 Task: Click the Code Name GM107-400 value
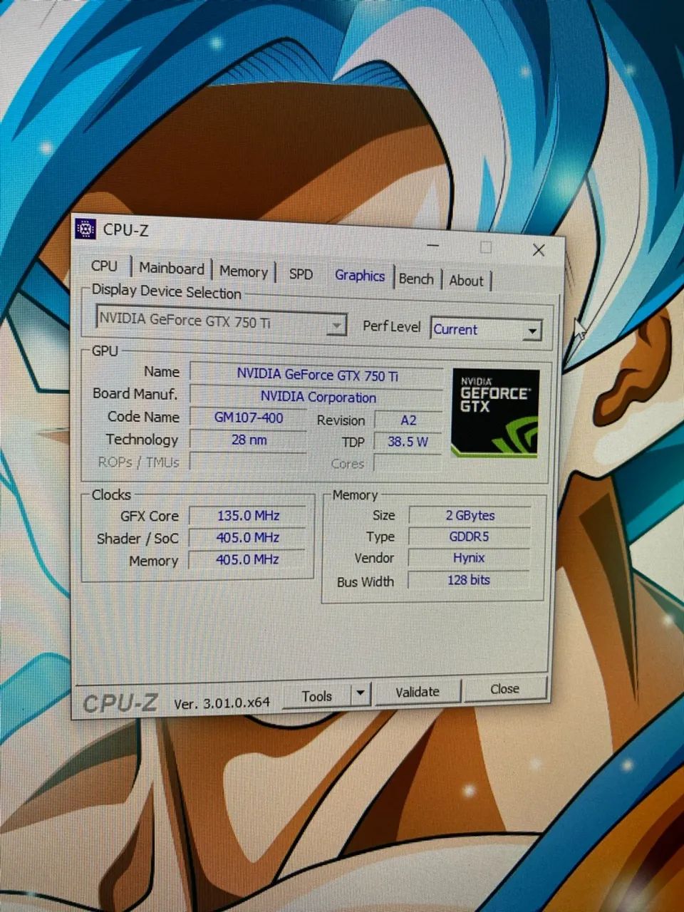[x=249, y=418]
